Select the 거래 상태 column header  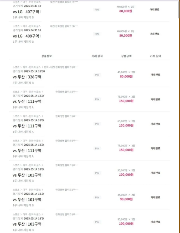[x=155, y=56]
